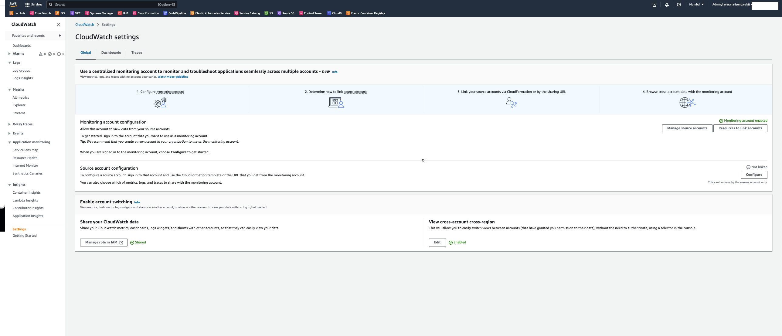Open the CloudWatch shortcut in favorites bar
Image resolution: width=782 pixels, height=336 pixels.
click(40, 13)
